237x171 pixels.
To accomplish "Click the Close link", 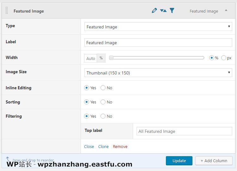I will [x=89, y=147].
